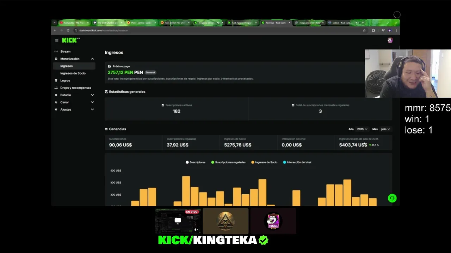Image resolution: width=451 pixels, height=253 pixels.
Task: Bookmark the page with the star icon
Action: 364,31
